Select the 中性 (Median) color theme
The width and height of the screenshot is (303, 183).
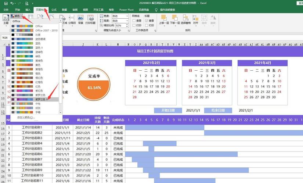click(x=35, y=104)
